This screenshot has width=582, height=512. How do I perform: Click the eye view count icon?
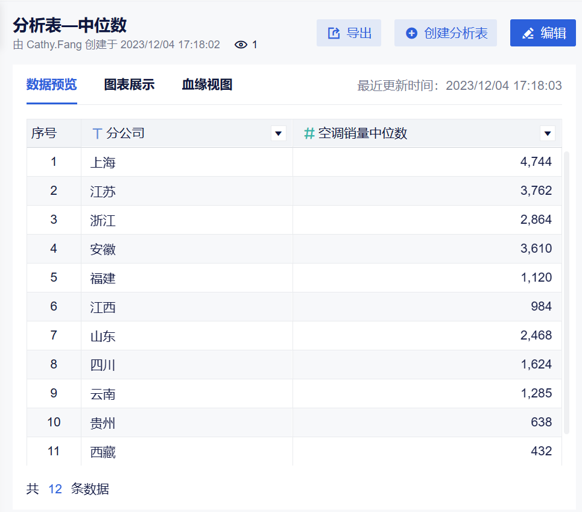tap(241, 45)
